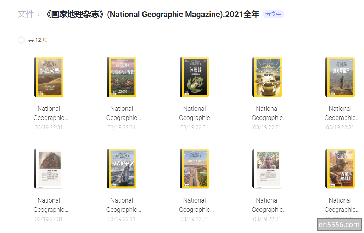Click the 分享中 sharing badge
This screenshot has width=364, height=233.
[273, 14]
